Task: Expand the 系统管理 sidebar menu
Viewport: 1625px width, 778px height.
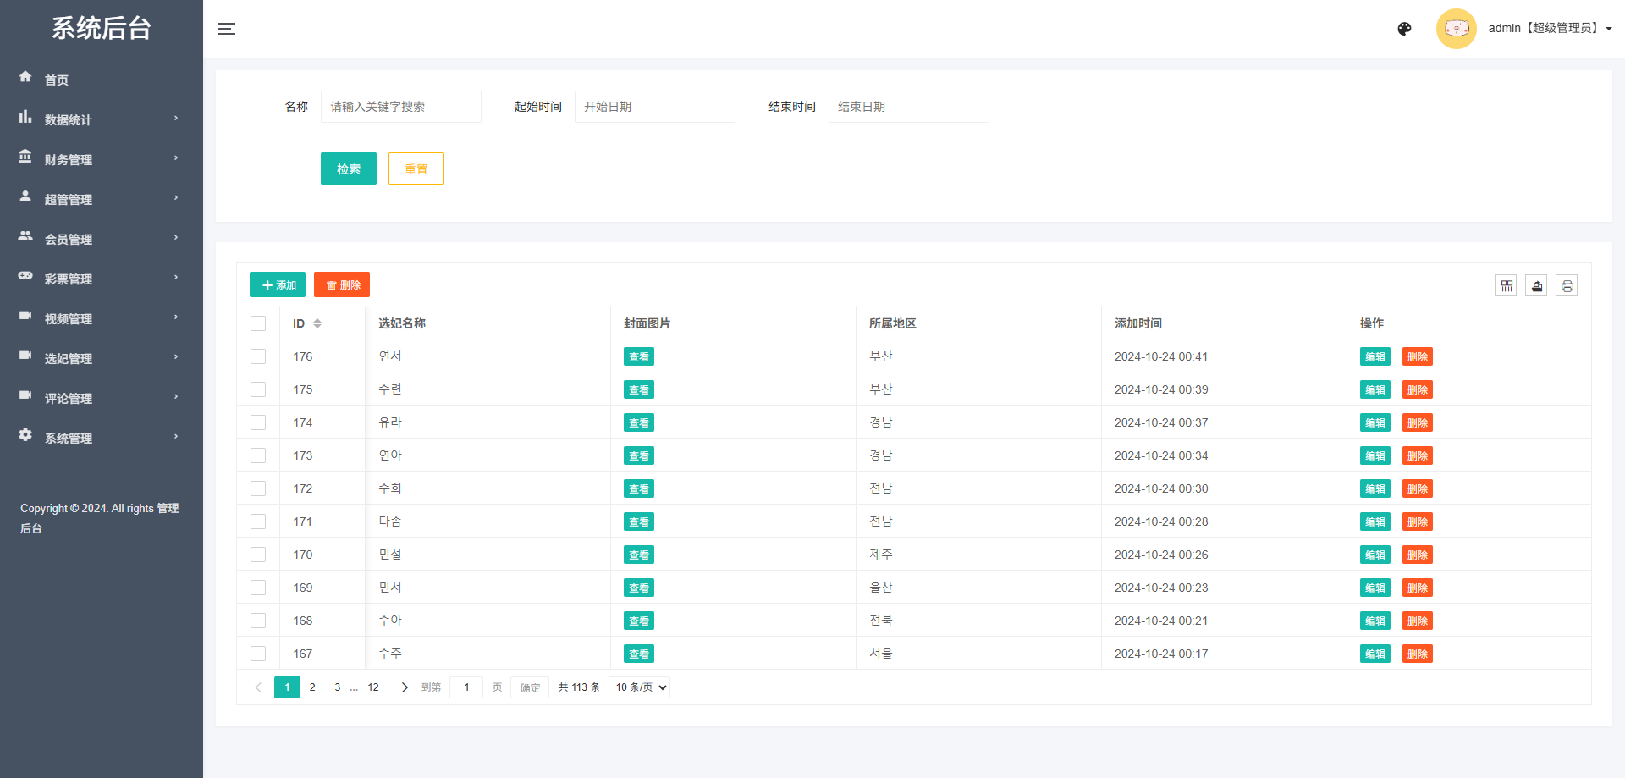Action: coord(68,438)
